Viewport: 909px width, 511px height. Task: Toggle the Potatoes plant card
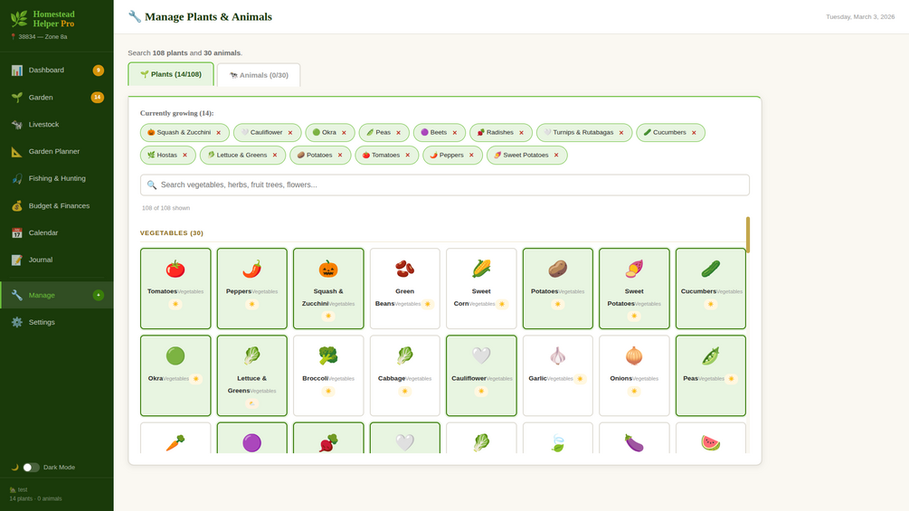click(558, 289)
